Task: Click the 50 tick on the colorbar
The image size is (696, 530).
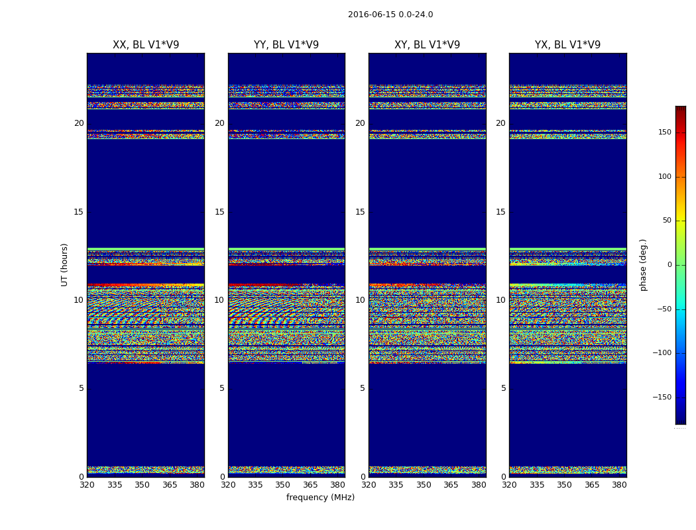Action: click(667, 221)
